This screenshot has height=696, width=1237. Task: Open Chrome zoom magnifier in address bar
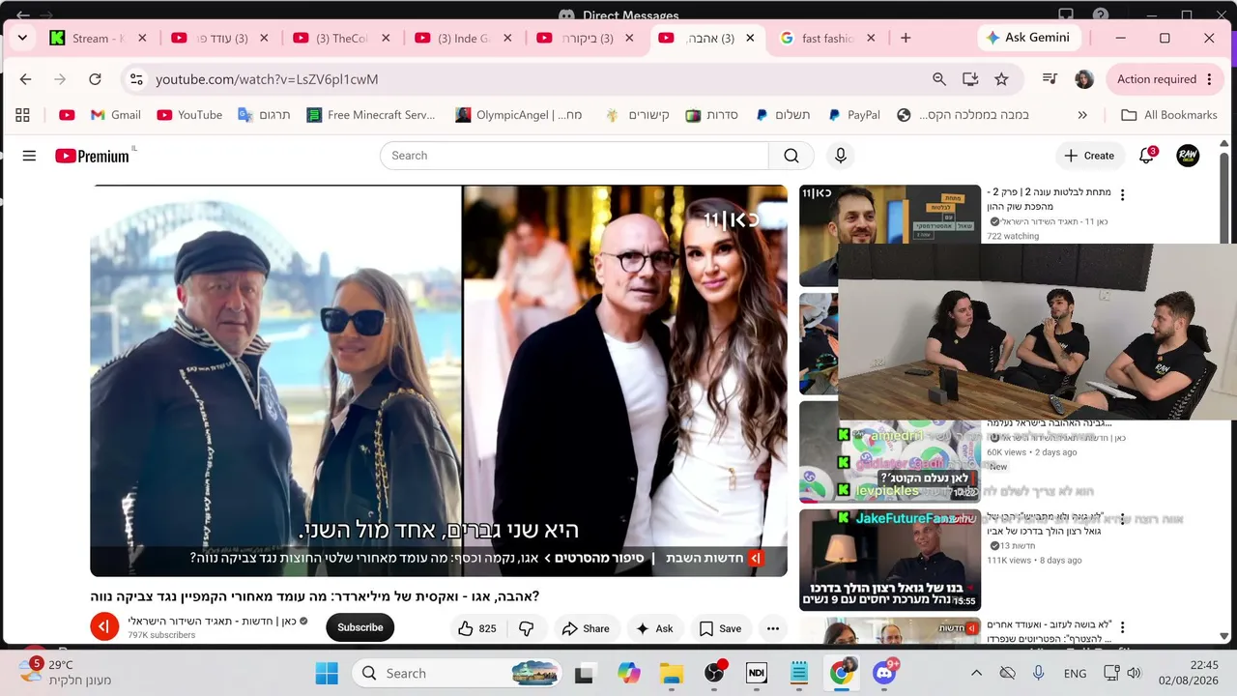point(939,79)
